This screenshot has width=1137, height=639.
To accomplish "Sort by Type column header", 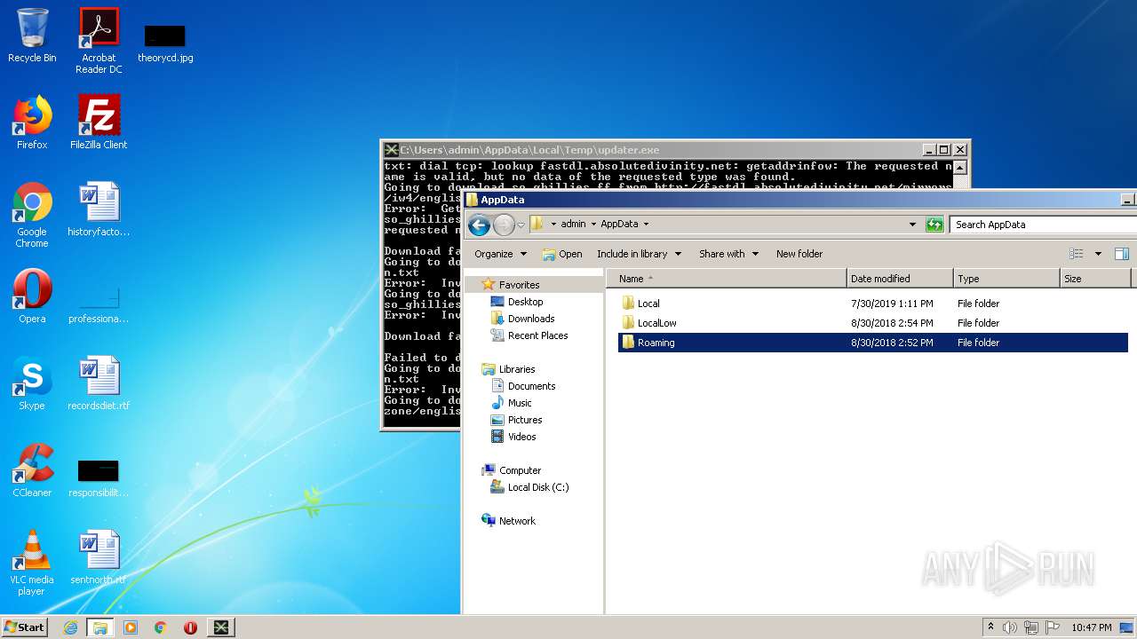I will coord(1006,279).
